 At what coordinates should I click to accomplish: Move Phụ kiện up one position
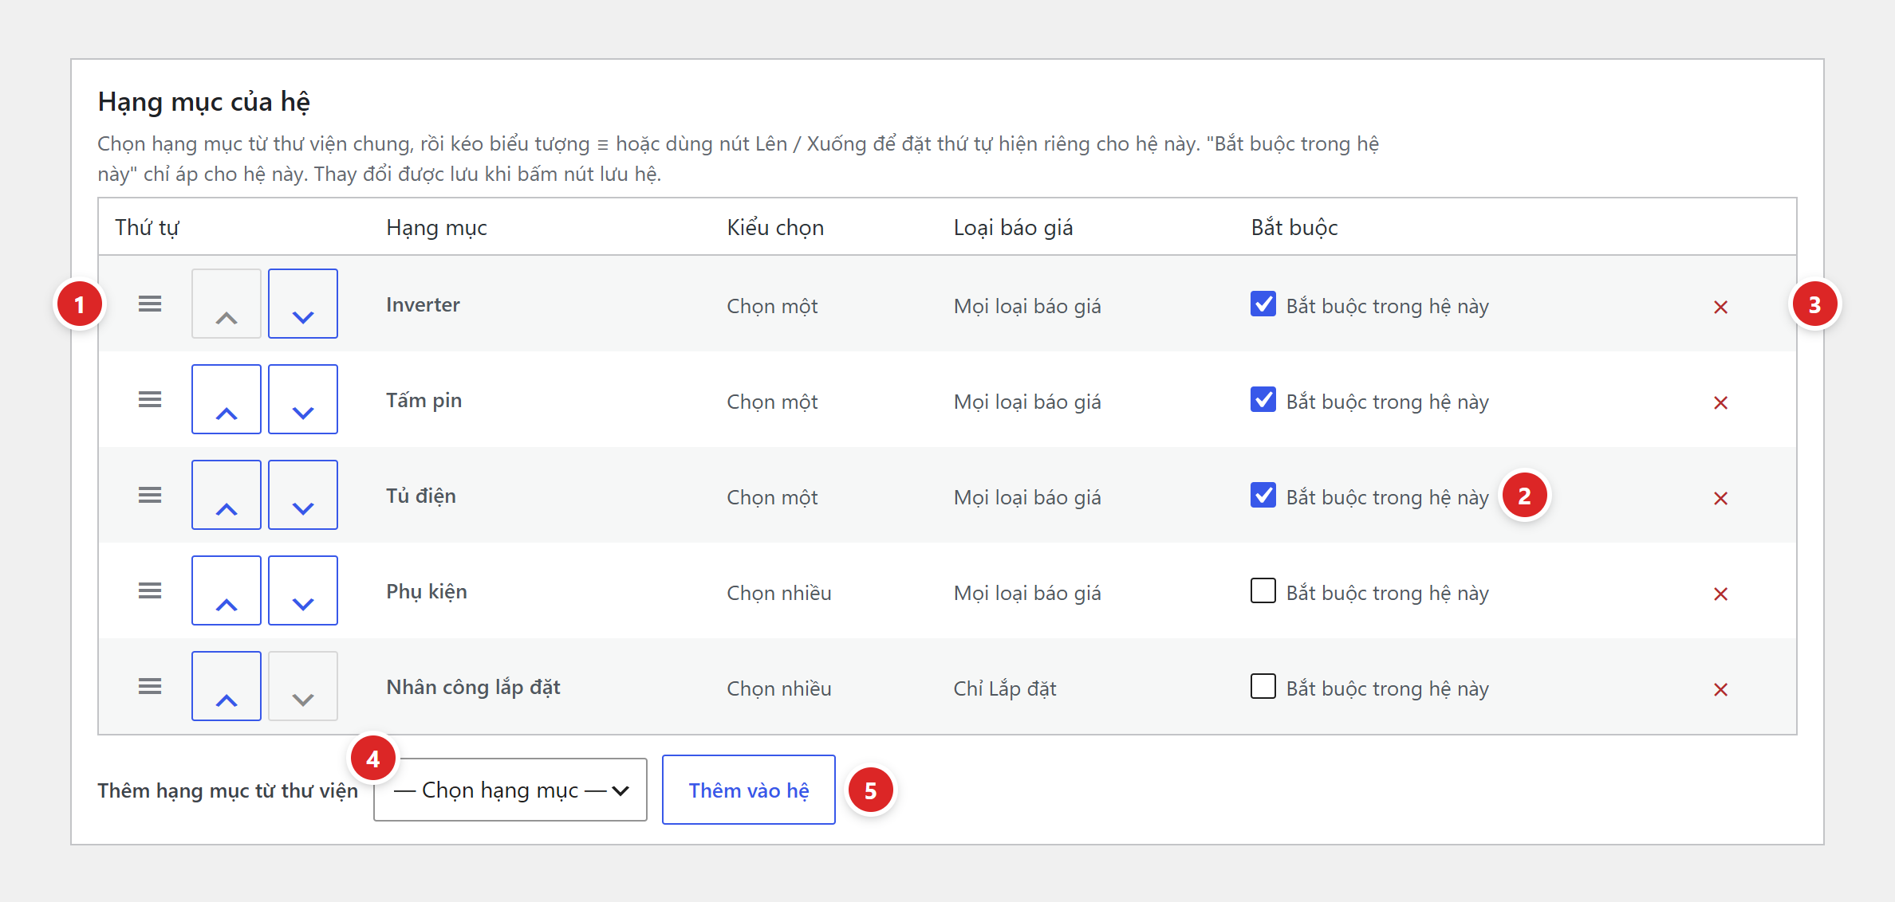click(227, 590)
